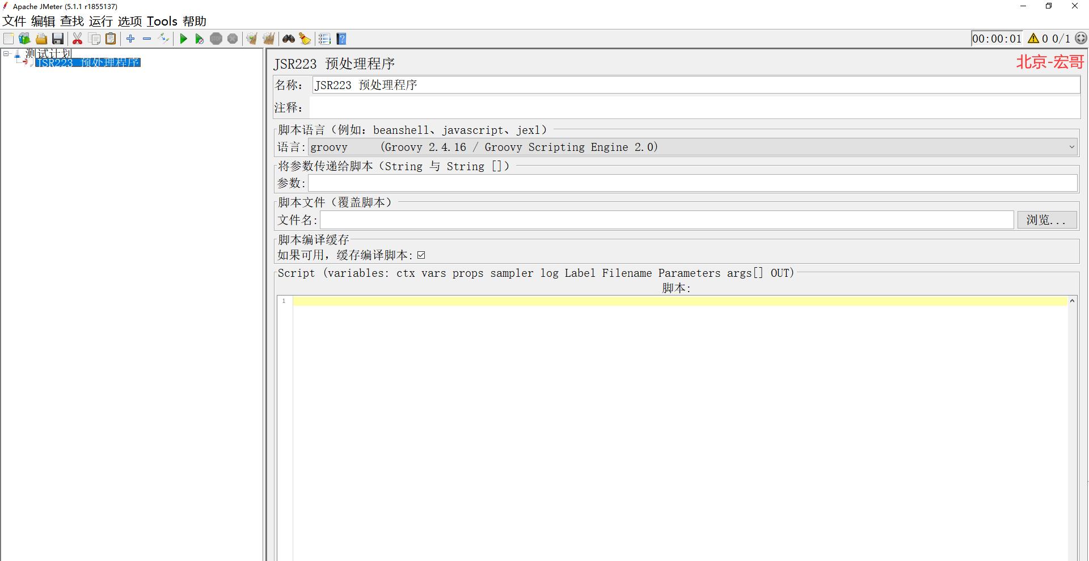The height and width of the screenshot is (561, 1089).
Task: Close the JMeter window
Action: coord(1075,6)
